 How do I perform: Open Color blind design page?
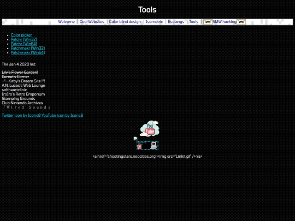[x=125, y=22]
